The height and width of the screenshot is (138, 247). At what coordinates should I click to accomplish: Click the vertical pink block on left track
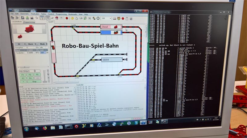point(53,52)
